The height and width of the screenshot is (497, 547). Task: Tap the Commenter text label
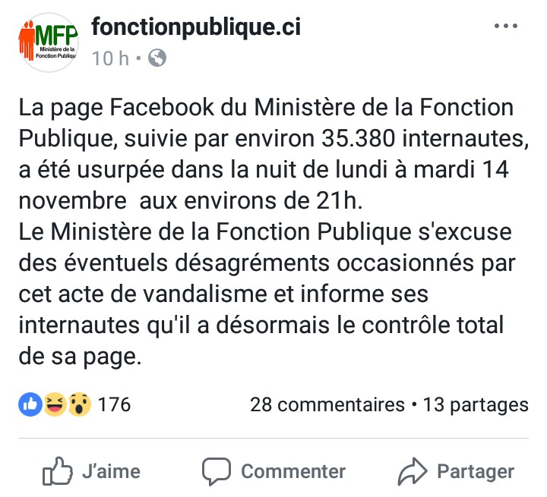click(x=293, y=471)
